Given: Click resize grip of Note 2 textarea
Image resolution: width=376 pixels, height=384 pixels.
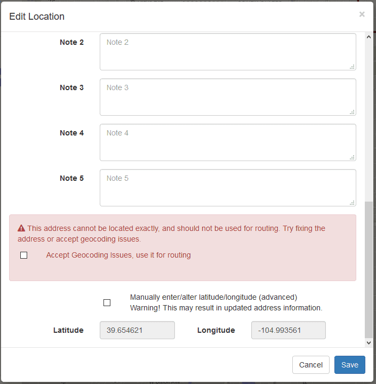Looking at the screenshot, I should coord(352,67).
